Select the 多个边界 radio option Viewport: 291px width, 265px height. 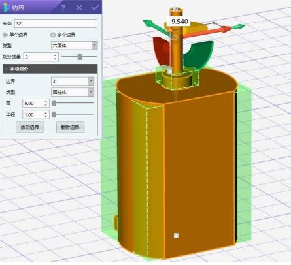(x=53, y=35)
